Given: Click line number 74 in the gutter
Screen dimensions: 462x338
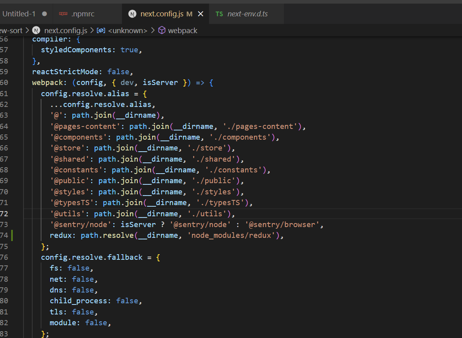Looking at the screenshot, I should click(x=6, y=235).
